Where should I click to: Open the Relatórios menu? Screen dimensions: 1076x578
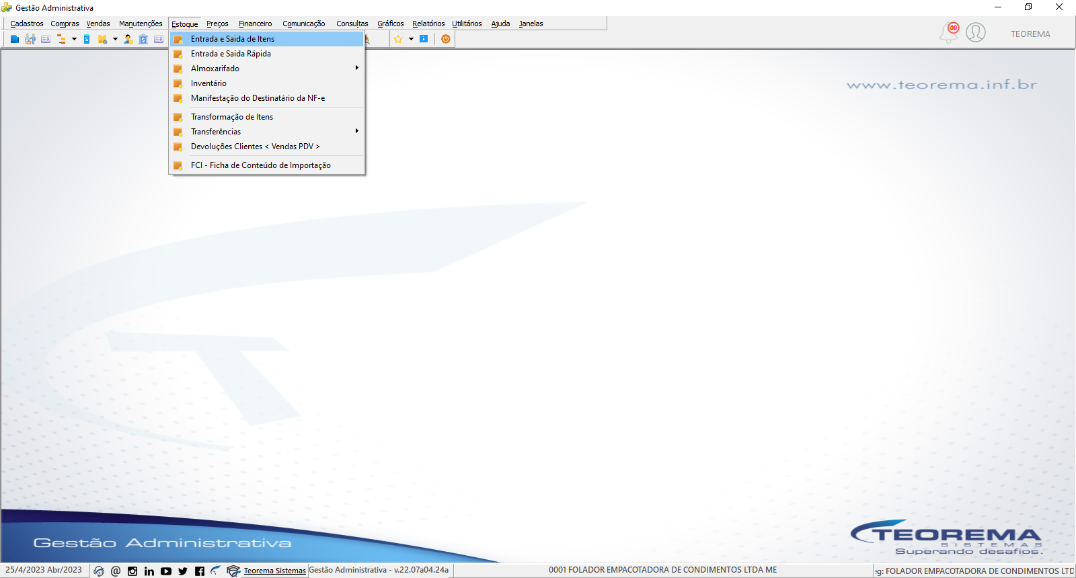[428, 24]
